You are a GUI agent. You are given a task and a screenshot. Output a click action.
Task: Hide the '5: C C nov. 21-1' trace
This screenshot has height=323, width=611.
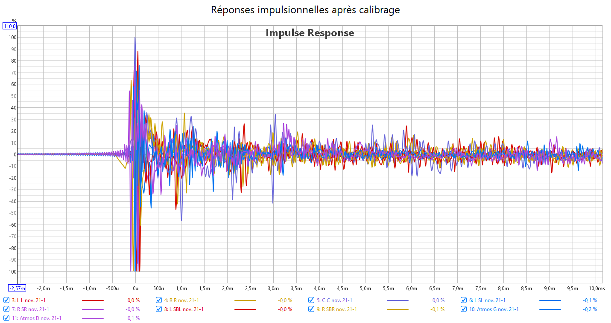(312, 300)
